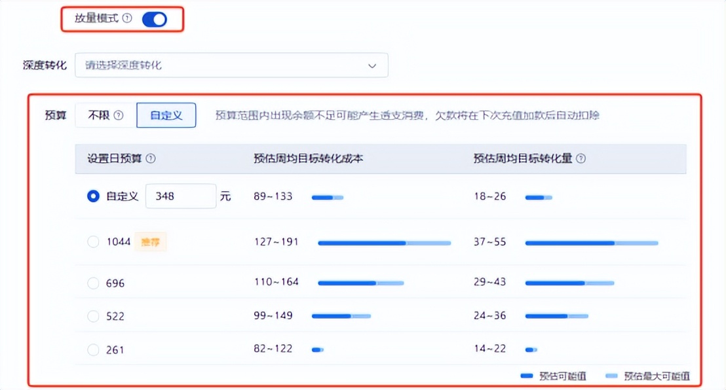Click the conversion cost bar for 1044
Image resolution: width=726 pixels, height=390 pixels.
click(384, 243)
